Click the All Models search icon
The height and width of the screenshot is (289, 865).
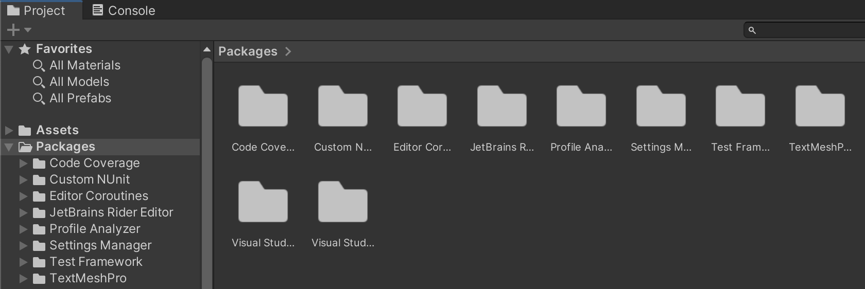39,82
